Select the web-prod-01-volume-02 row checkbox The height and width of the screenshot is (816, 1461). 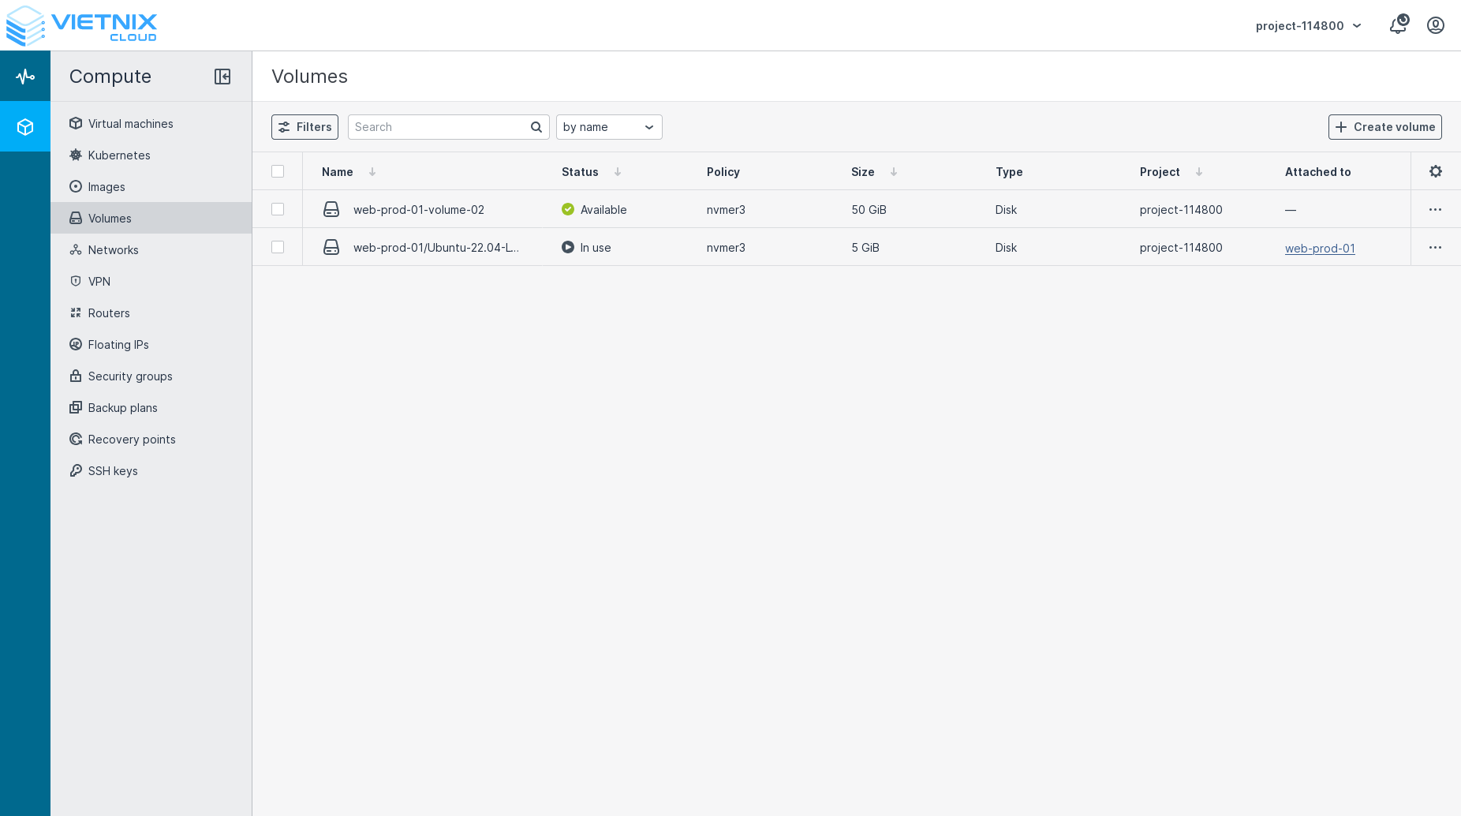click(278, 209)
